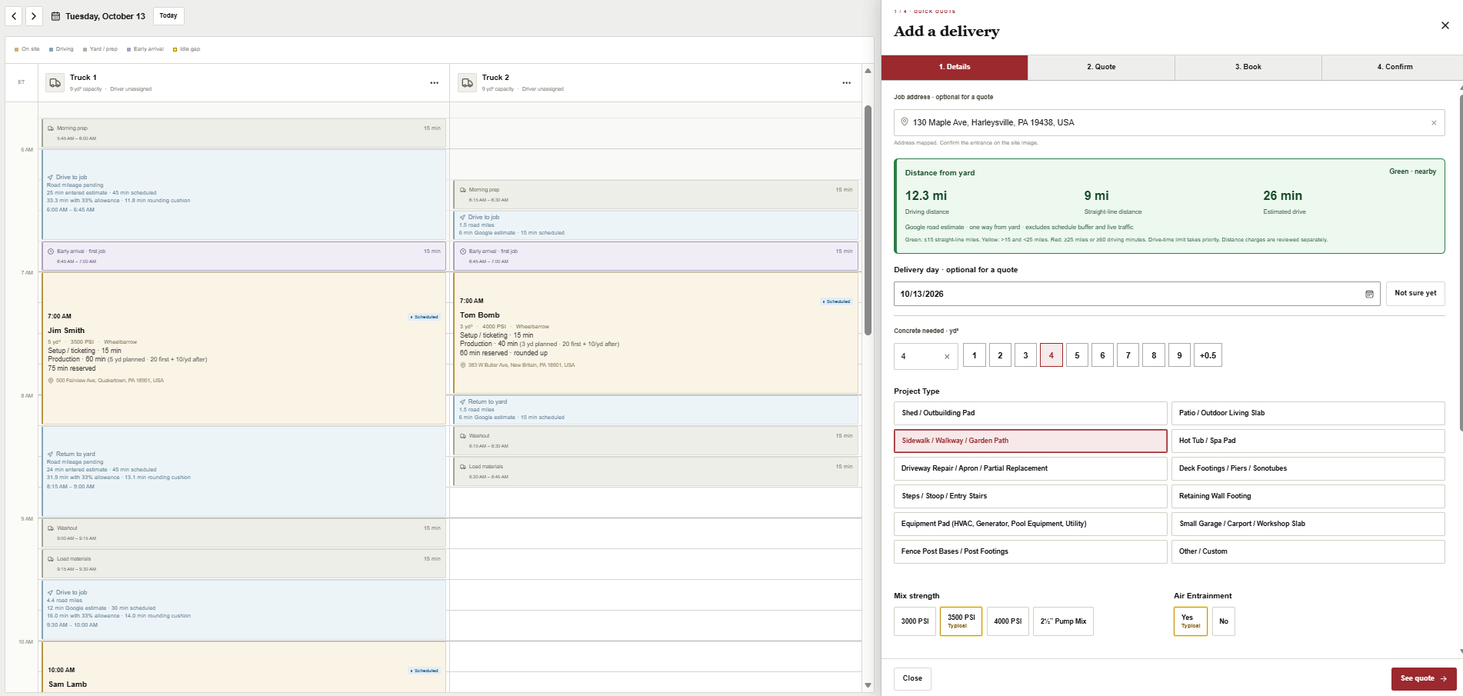Click the See quote button
The width and height of the screenshot is (1463, 696).
click(1424, 678)
